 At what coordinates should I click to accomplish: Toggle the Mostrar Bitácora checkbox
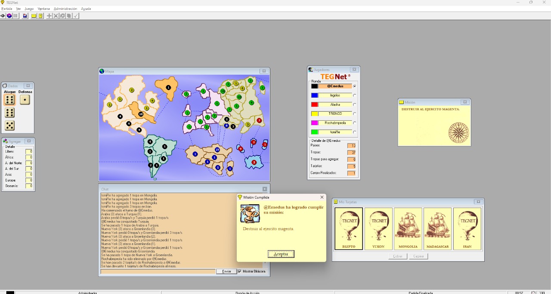(x=240, y=271)
